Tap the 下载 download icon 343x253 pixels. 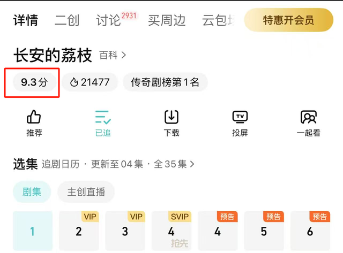(x=171, y=117)
